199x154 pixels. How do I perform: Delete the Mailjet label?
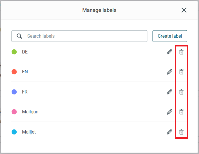tap(181, 132)
